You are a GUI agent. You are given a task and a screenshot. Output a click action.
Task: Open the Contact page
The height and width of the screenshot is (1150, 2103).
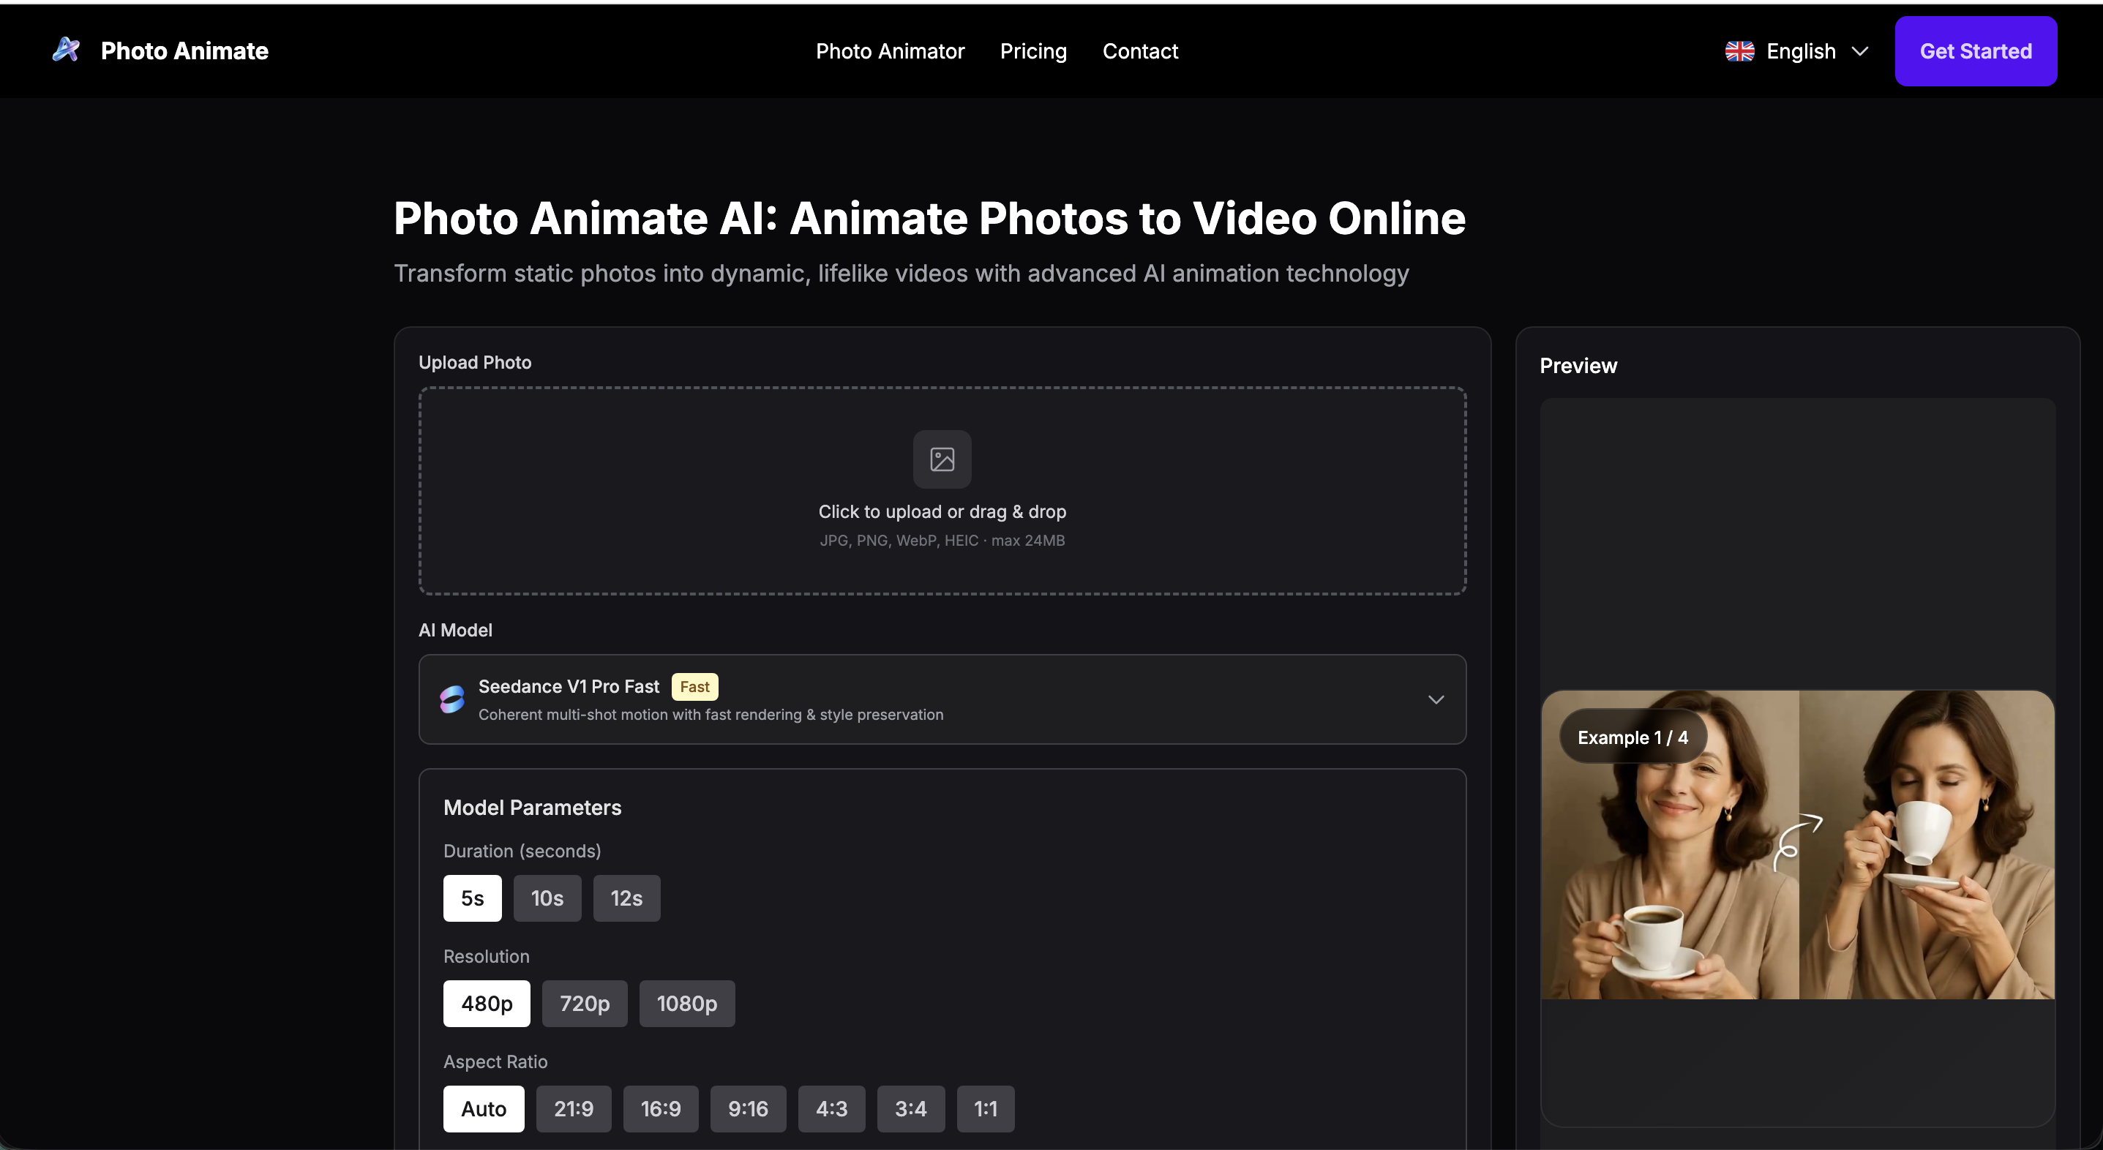[x=1141, y=50]
